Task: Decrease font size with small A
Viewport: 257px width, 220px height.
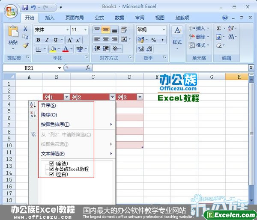Action: (x=78, y=40)
